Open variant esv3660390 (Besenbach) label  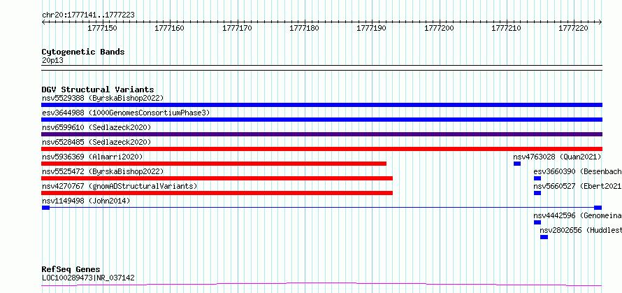[x=577, y=171]
